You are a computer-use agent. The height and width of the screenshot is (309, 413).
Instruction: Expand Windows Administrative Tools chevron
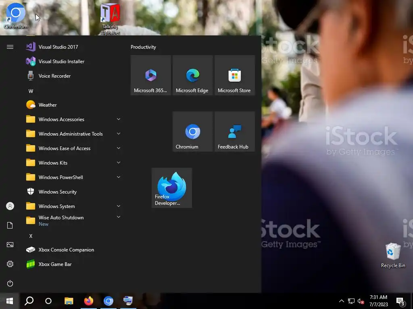pyautogui.click(x=119, y=134)
